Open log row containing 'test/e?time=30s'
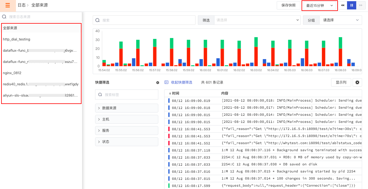 point(263,129)
